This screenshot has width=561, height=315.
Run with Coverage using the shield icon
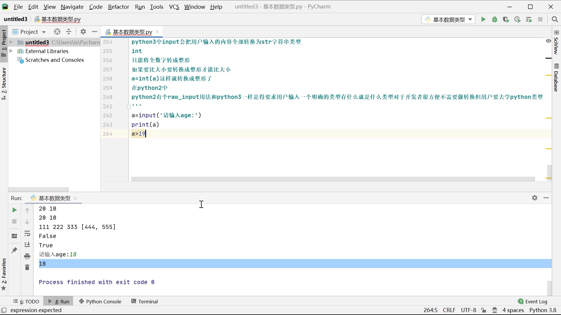[x=506, y=20]
